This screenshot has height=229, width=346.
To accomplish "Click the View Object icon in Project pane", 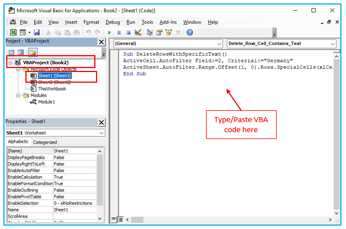I will point(20,52).
